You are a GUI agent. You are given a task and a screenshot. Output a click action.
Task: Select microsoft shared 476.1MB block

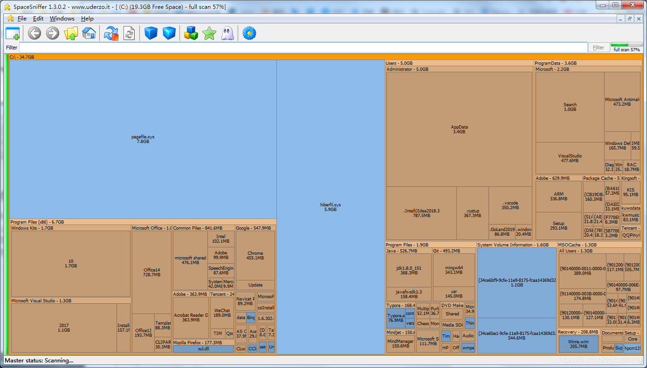(190, 260)
